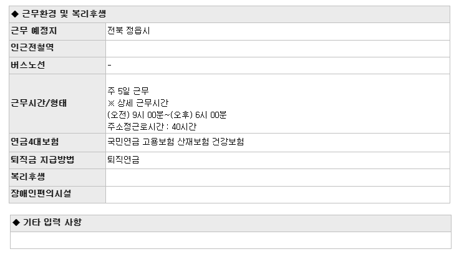Click the ※ 상세 근무시간 line
The image size is (459, 259).
click(x=138, y=103)
